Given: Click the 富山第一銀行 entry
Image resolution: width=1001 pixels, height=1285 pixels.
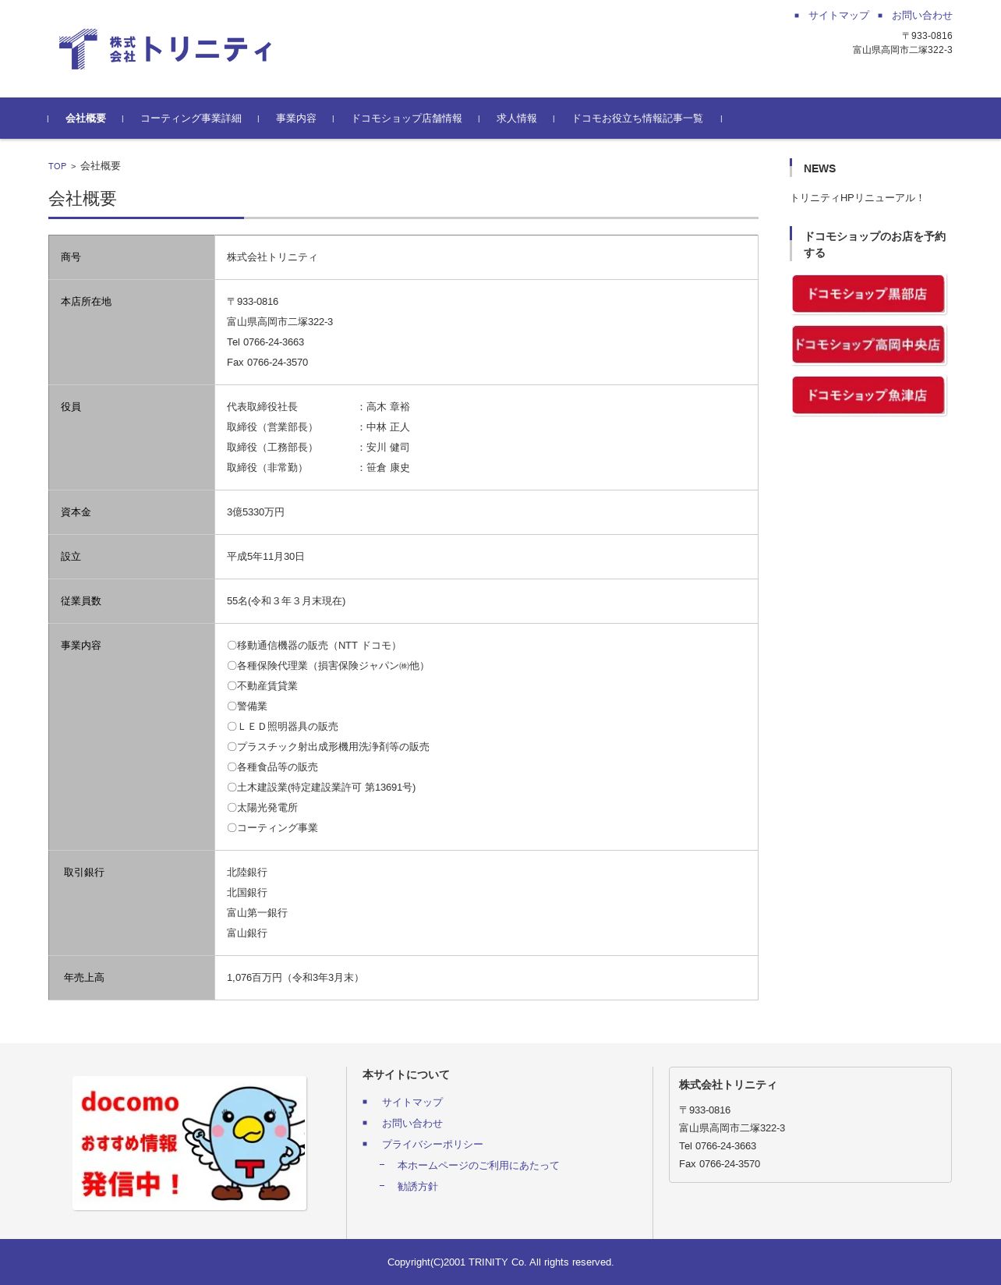Looking at the screenshot, I should (x=257, y=913).
